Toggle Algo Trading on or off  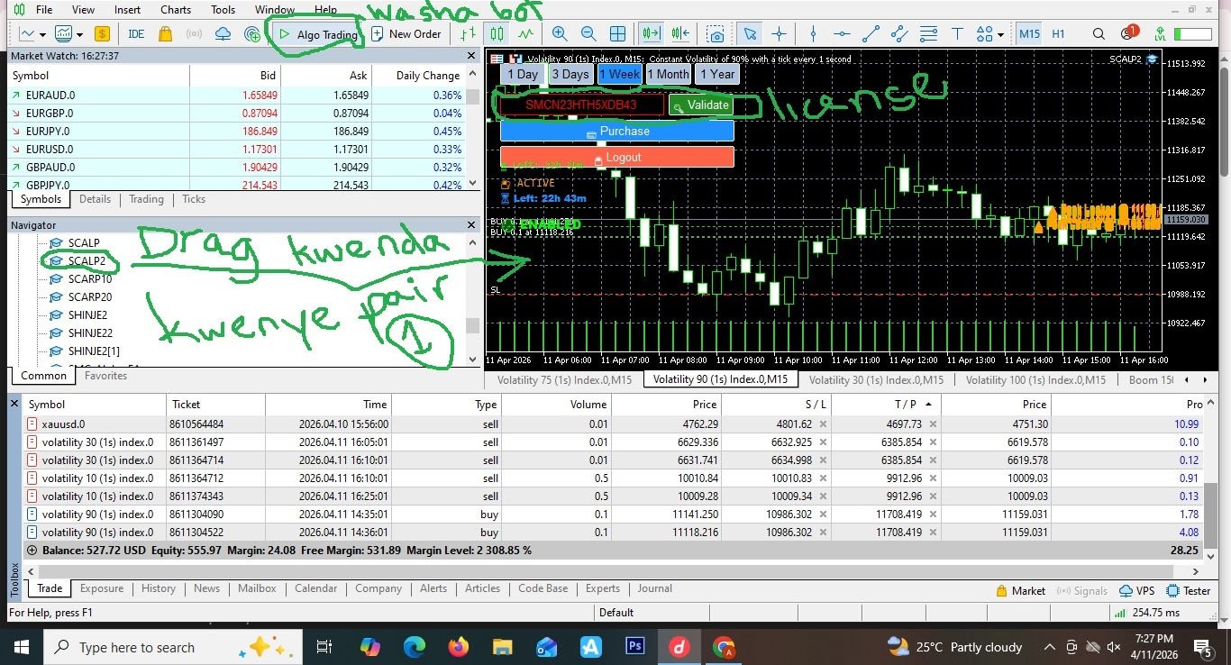click(317, 34)
